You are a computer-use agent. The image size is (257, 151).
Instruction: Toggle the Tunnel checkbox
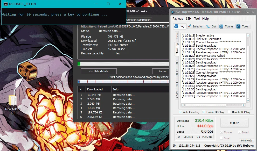tap(221, 132)
